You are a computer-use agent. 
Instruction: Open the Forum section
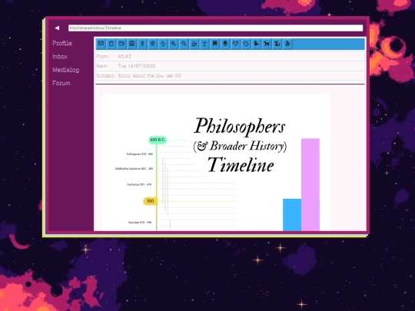click(61, 83)
